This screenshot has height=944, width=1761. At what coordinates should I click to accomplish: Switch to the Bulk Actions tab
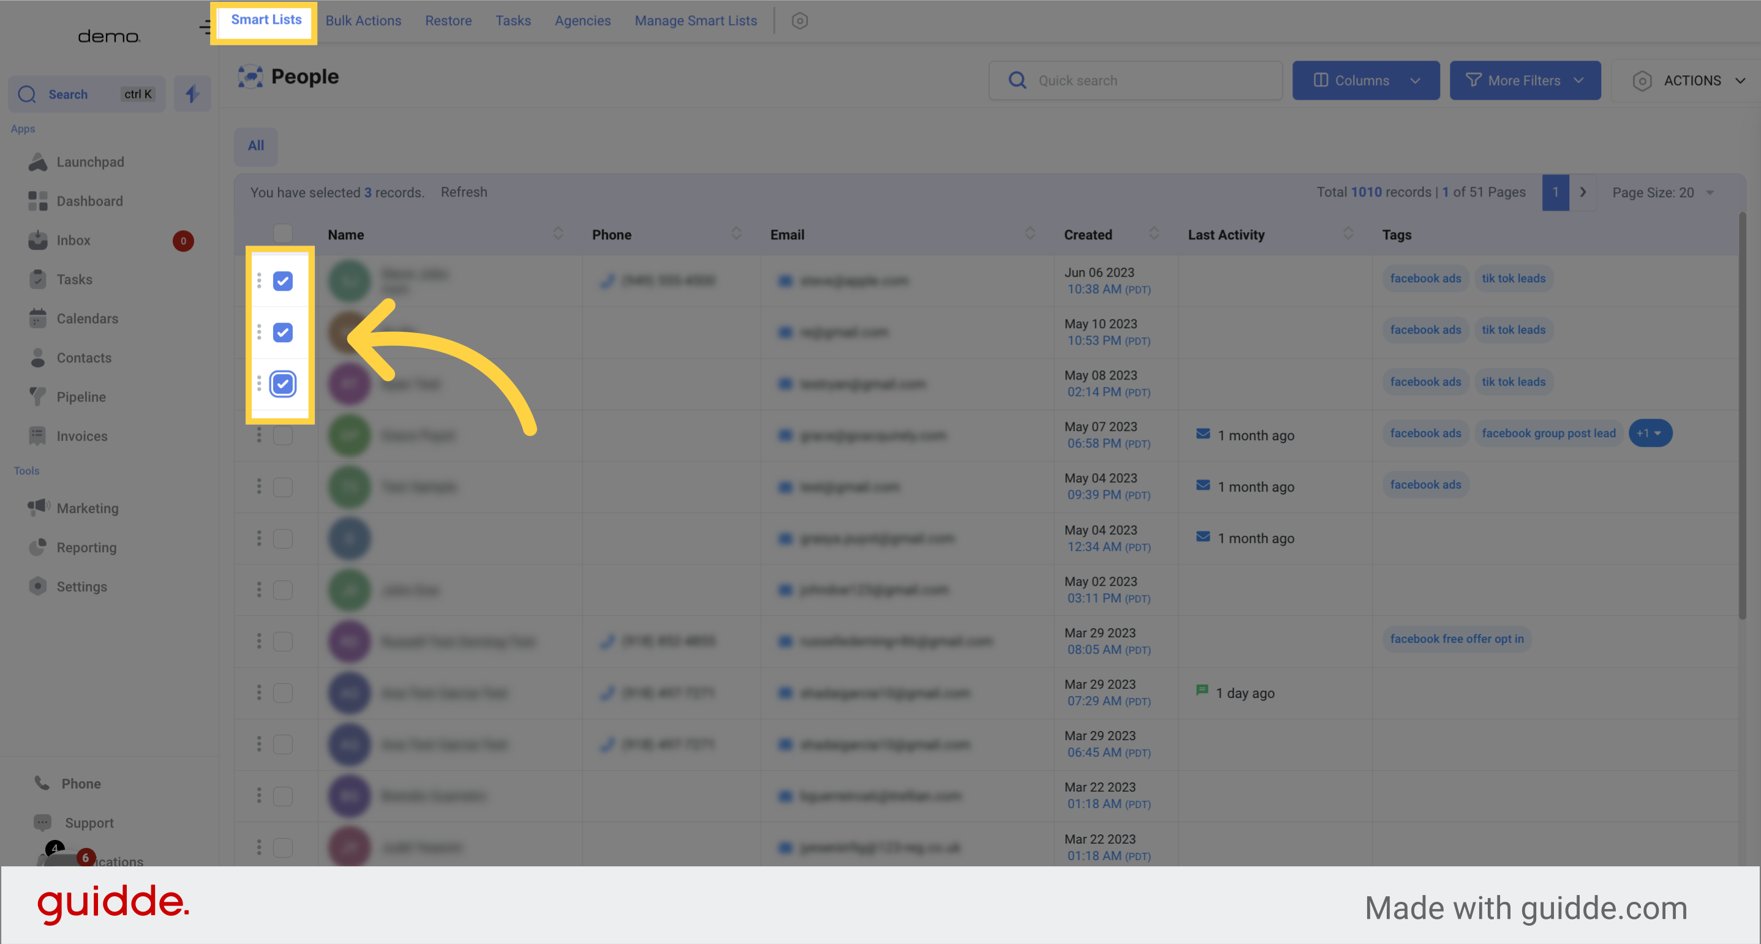363,20
